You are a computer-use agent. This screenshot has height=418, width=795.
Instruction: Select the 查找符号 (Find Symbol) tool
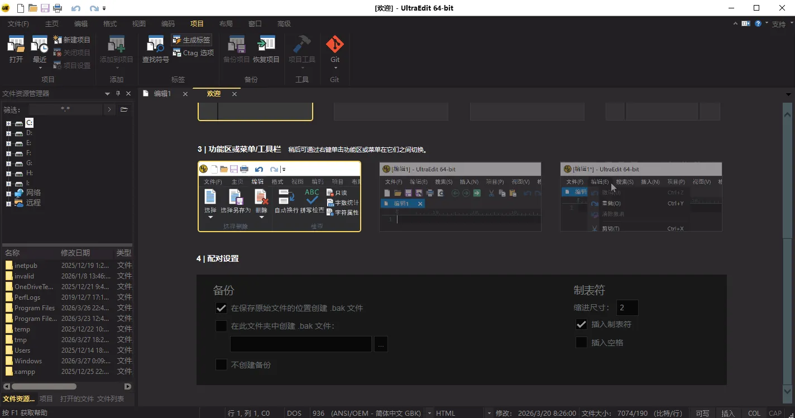click(154, 49)
